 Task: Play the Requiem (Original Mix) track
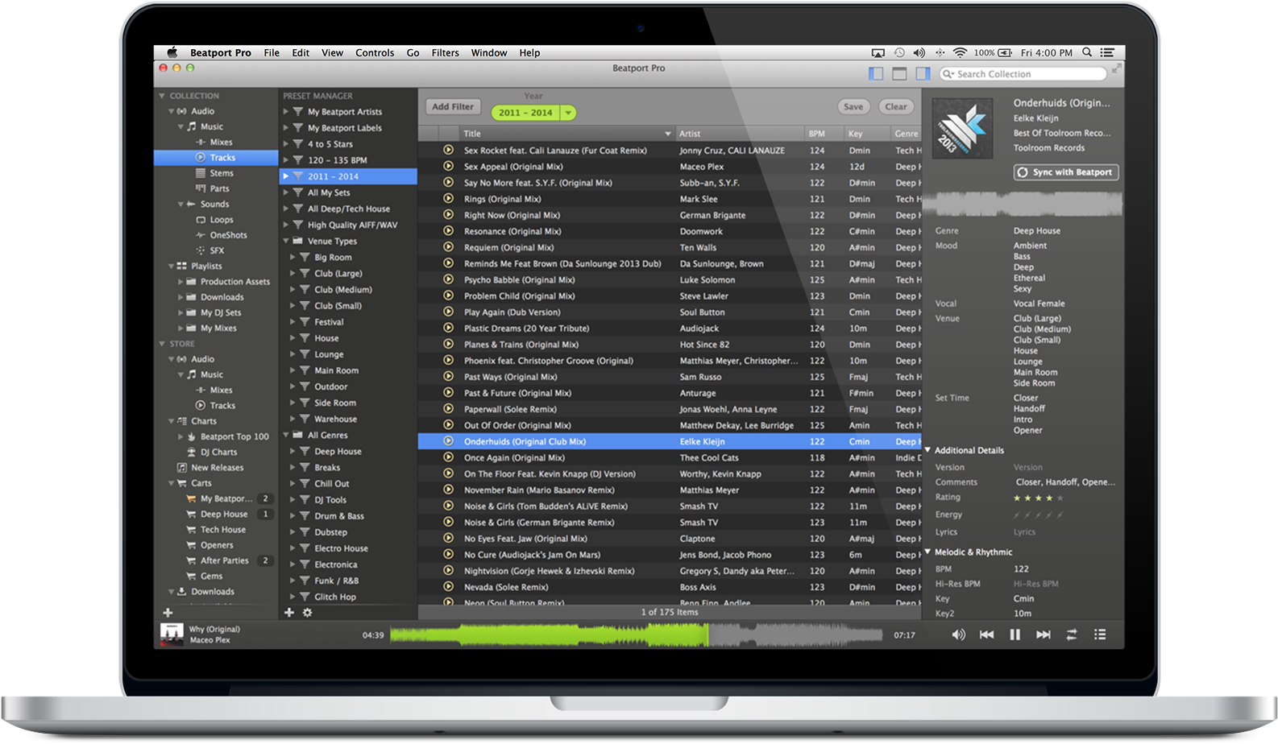[x=448, y=247]
